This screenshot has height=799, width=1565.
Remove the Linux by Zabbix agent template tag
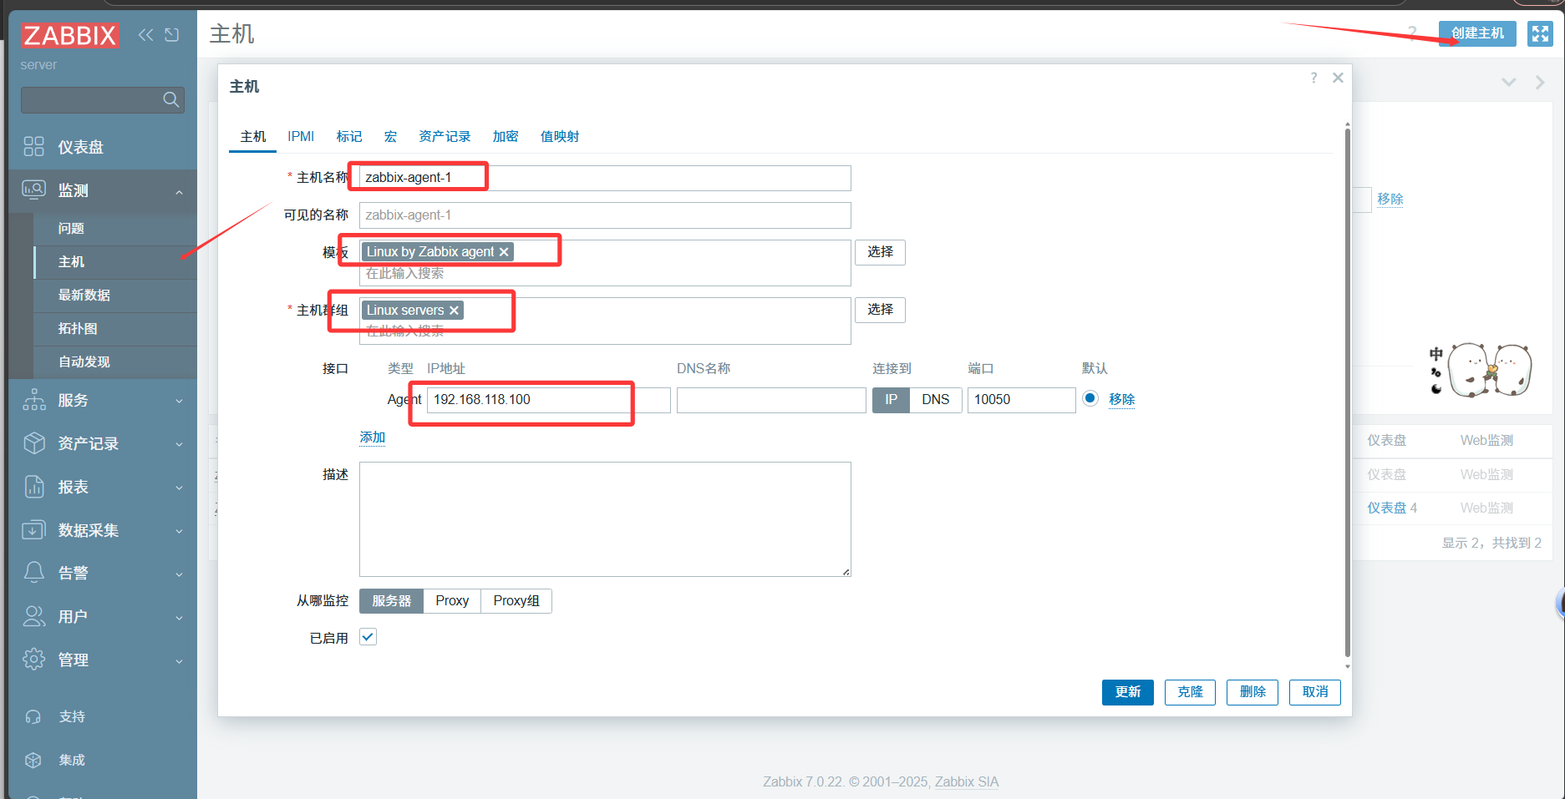tap(504, 252)
